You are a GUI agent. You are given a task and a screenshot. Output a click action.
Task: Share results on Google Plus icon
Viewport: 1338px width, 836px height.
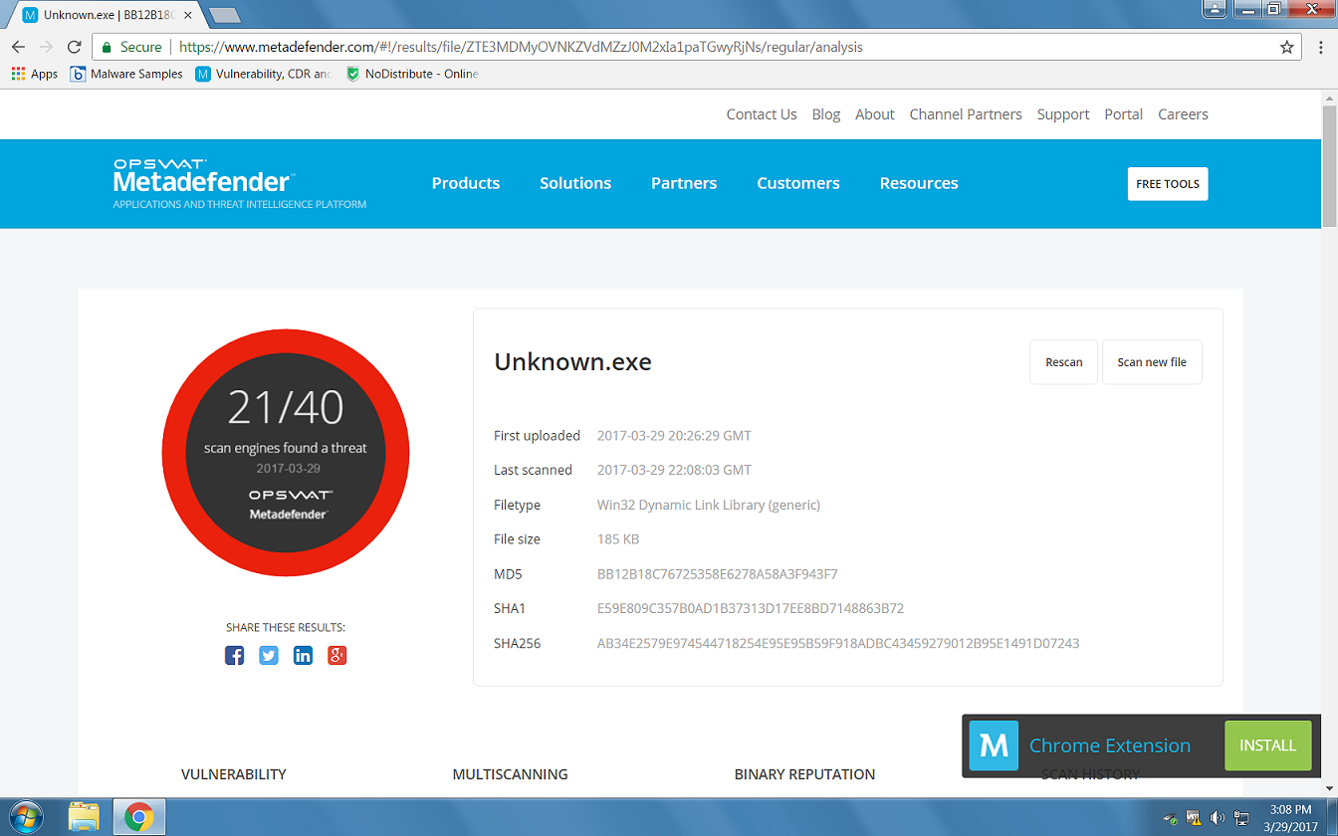coord(337,655)
